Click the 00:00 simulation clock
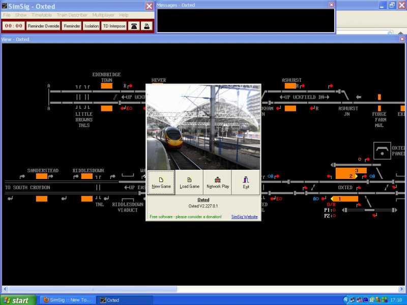 coord(14,26)
